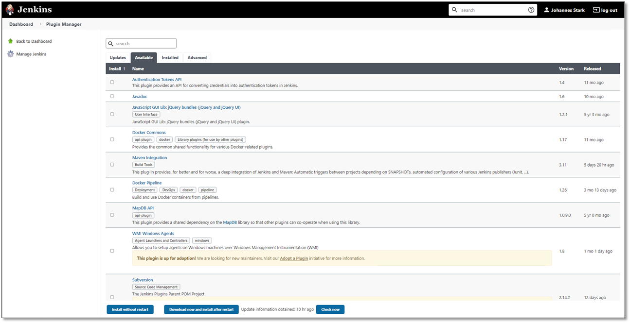Click the log out arrow icon
Image resolution: width=630 pixels, height=323 pixels.
[596, 10]
